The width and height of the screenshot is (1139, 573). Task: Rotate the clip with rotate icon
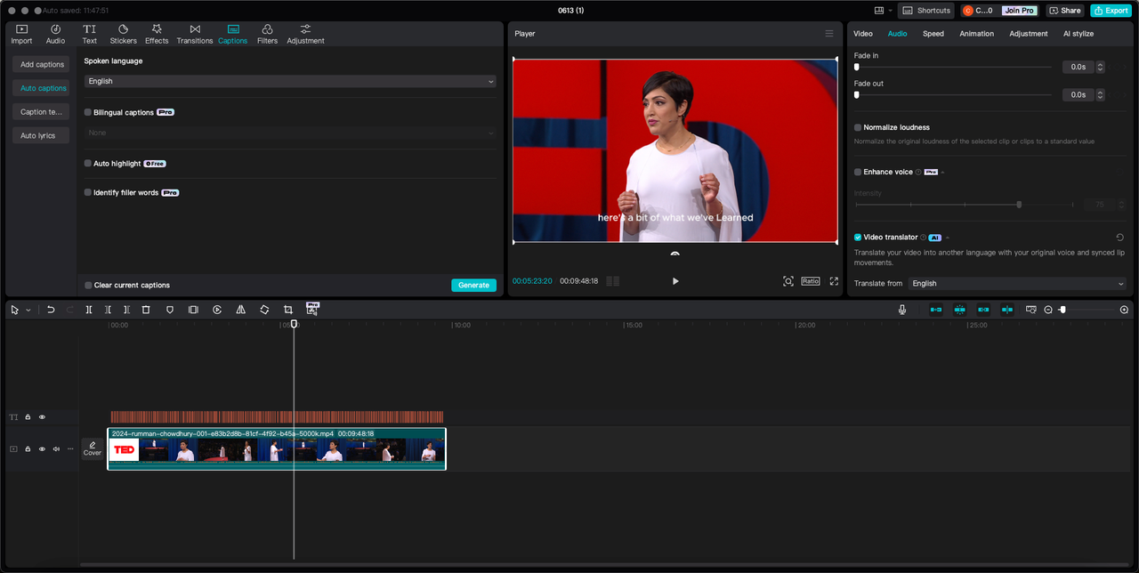point(264,310)
